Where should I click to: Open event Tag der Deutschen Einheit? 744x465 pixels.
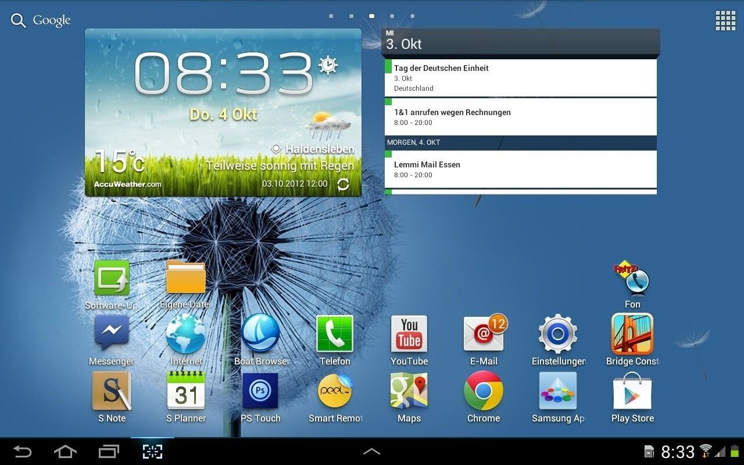(x=521, y=78)
